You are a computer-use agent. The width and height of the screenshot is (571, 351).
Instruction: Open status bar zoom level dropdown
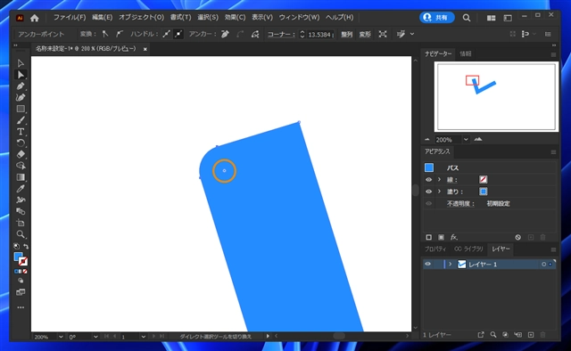[61, 337]
